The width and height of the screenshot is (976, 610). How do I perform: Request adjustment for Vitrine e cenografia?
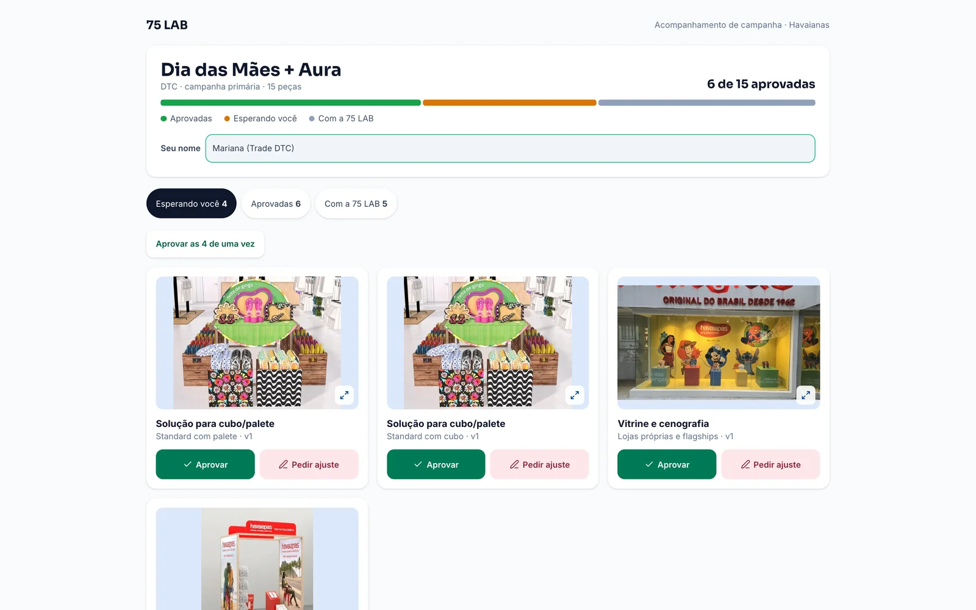point(770,464)
